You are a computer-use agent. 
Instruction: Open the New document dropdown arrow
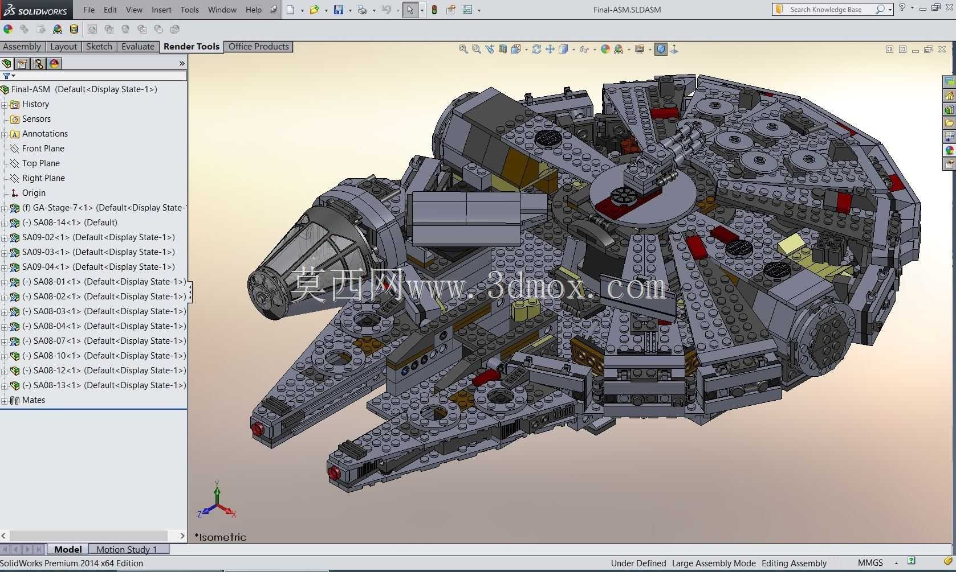(302, 10)
